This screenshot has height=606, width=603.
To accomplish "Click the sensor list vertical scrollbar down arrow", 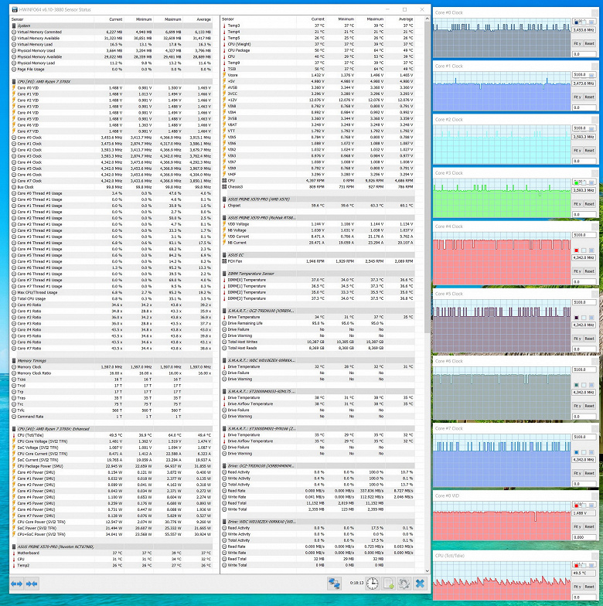I will pos(427,570).
